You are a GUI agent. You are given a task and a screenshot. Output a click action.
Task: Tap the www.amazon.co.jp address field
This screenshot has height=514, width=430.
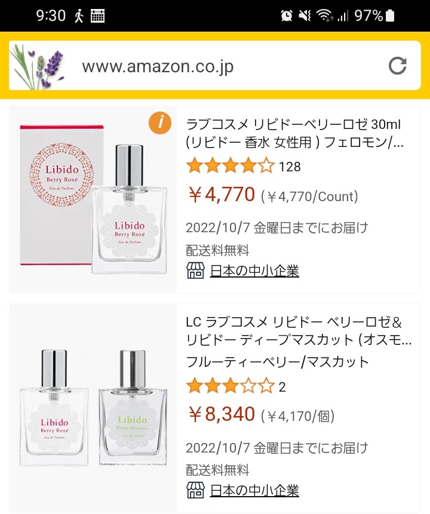coord(214,66)
